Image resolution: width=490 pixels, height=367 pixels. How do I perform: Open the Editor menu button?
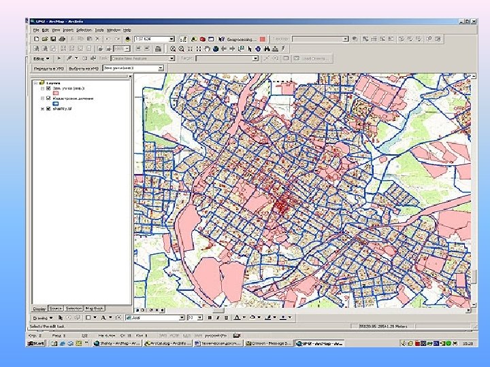(x=40, y=58)
